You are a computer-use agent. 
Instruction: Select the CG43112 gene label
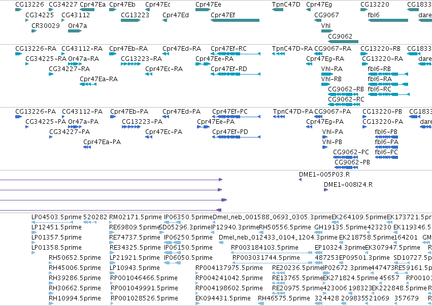click(x=76, y=15)
